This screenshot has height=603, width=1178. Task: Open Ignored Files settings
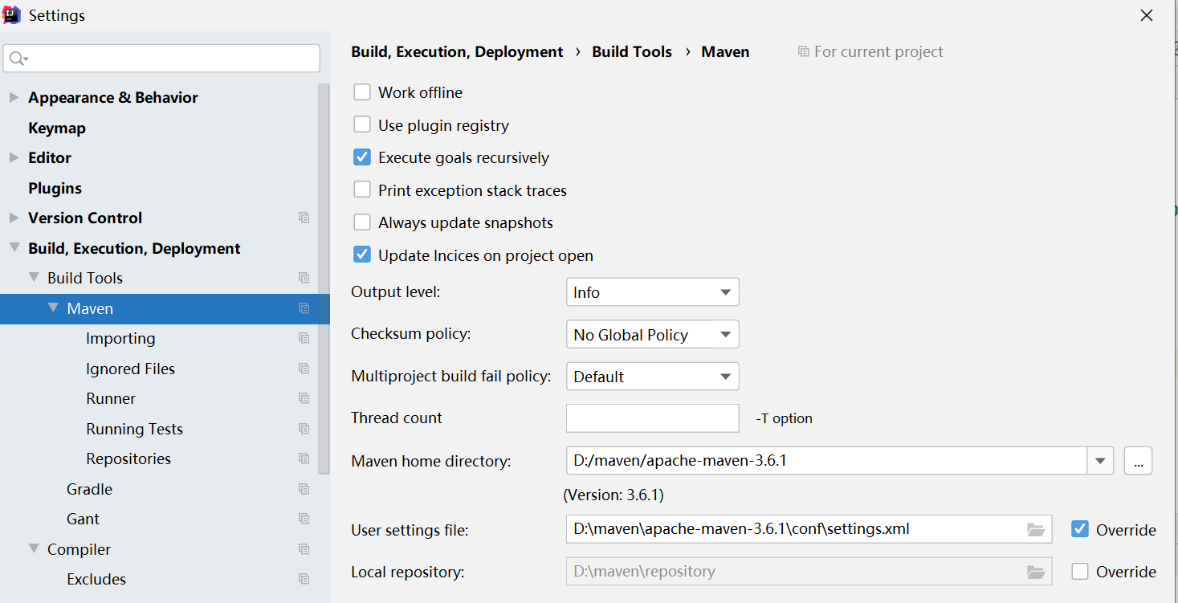coord(130,369)
